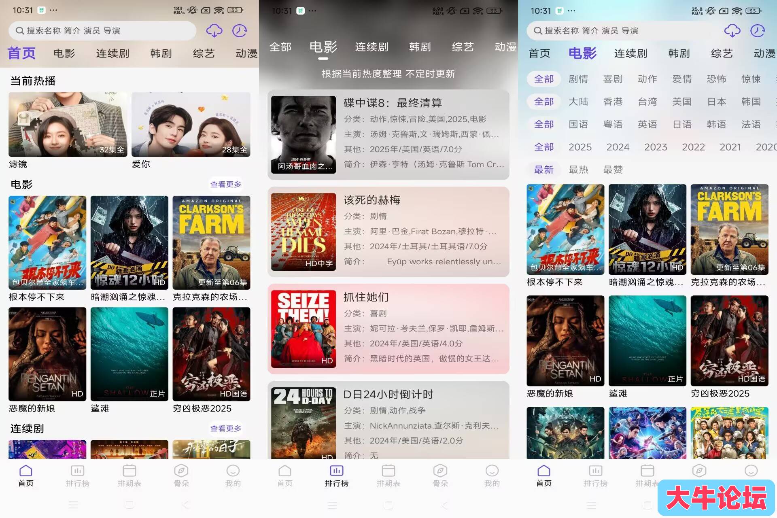Screen dimensions: 777x518
Task: Open 恶魔的新娘 poster on left screen
Action: tap(47, 354)
